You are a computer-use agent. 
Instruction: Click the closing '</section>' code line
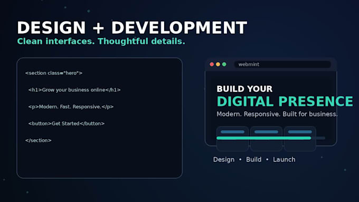point(38,140)
